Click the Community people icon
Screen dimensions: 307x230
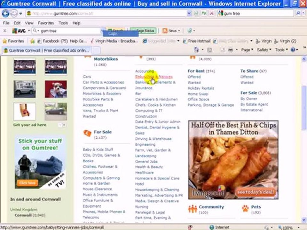(x=193, y=209)
